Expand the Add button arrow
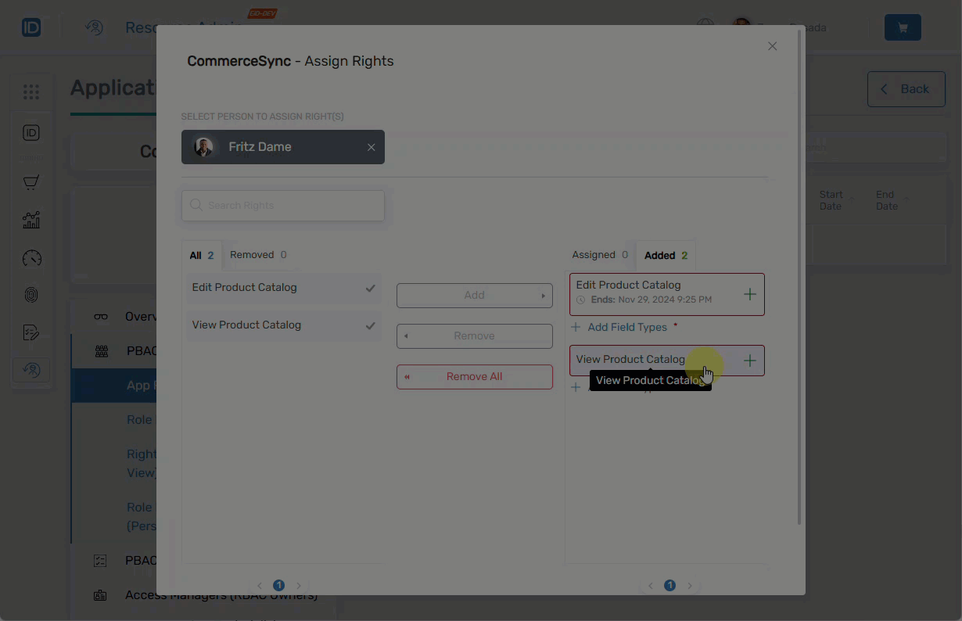This screenshot has width=962, height=621. point(544,296)
